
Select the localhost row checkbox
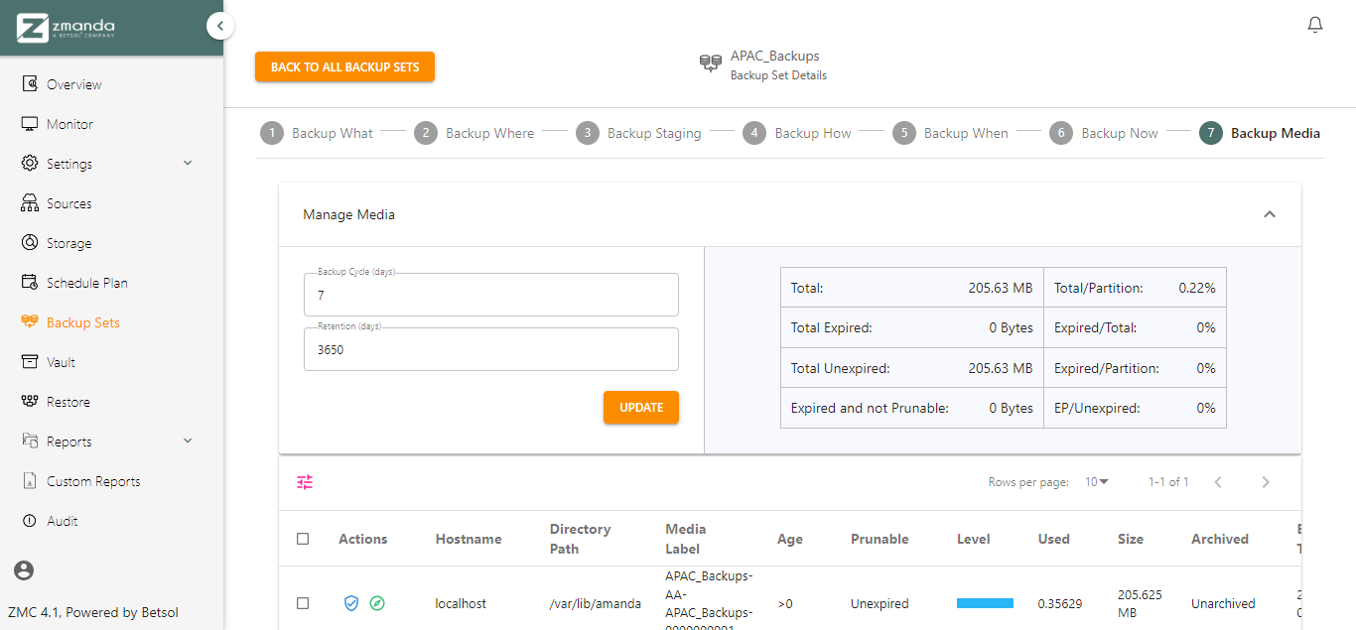click(x=303, y=603)
